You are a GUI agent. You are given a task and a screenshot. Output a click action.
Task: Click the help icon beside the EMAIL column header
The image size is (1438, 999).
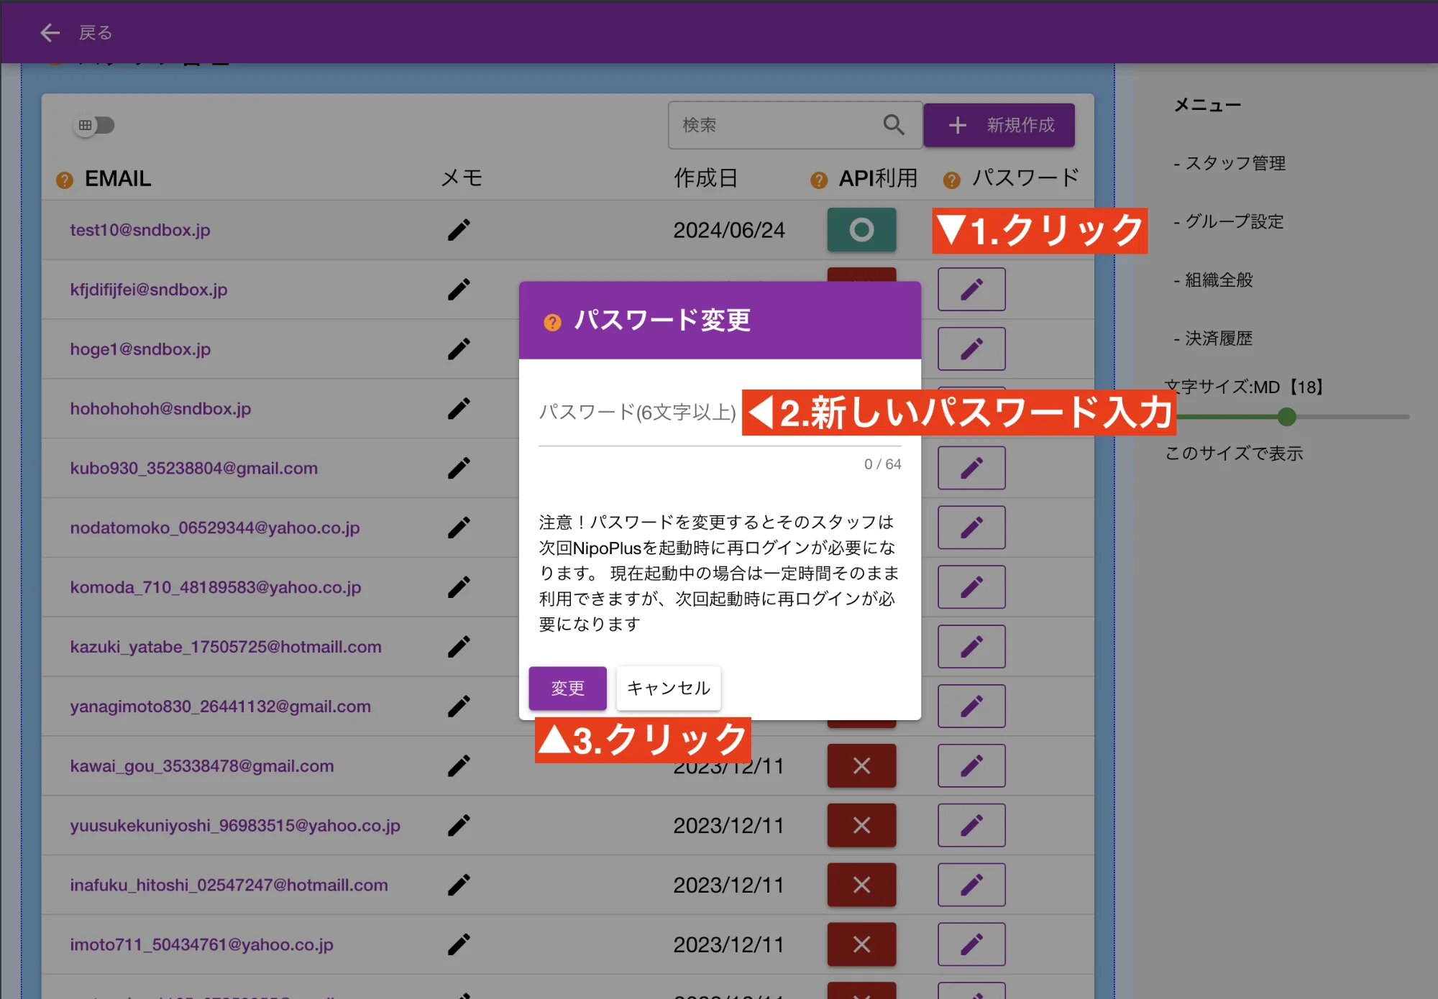[63, 179]
